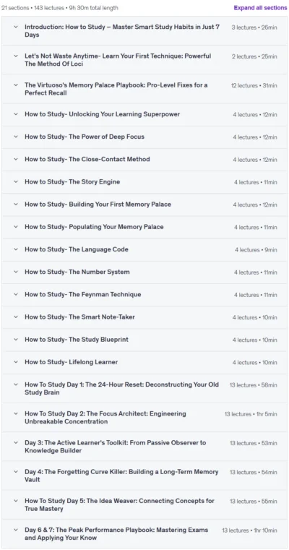Select Building Your First Memory Palace title

(98, 204)
